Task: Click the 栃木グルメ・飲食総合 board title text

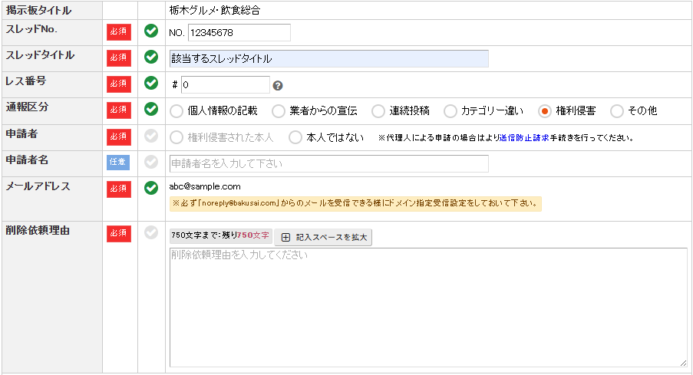Action: pyautogui.click(x=214, y=10)
